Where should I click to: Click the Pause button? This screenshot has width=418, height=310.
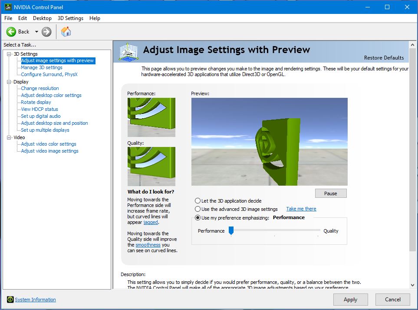(x=330, y=193)
